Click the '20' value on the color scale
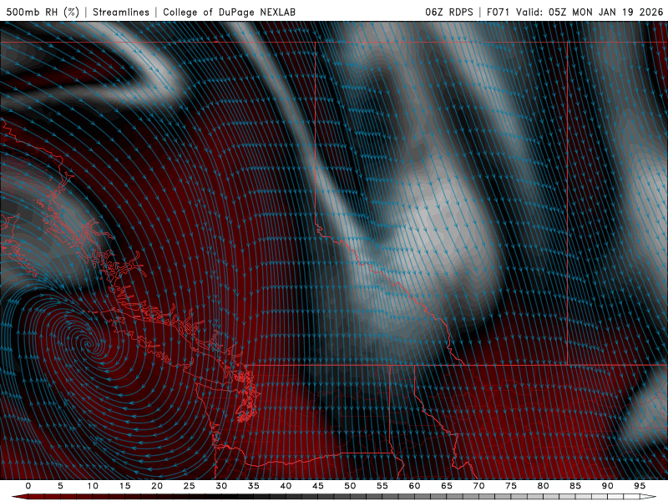Viewport: 668px width, 501px height. [157, 486]
